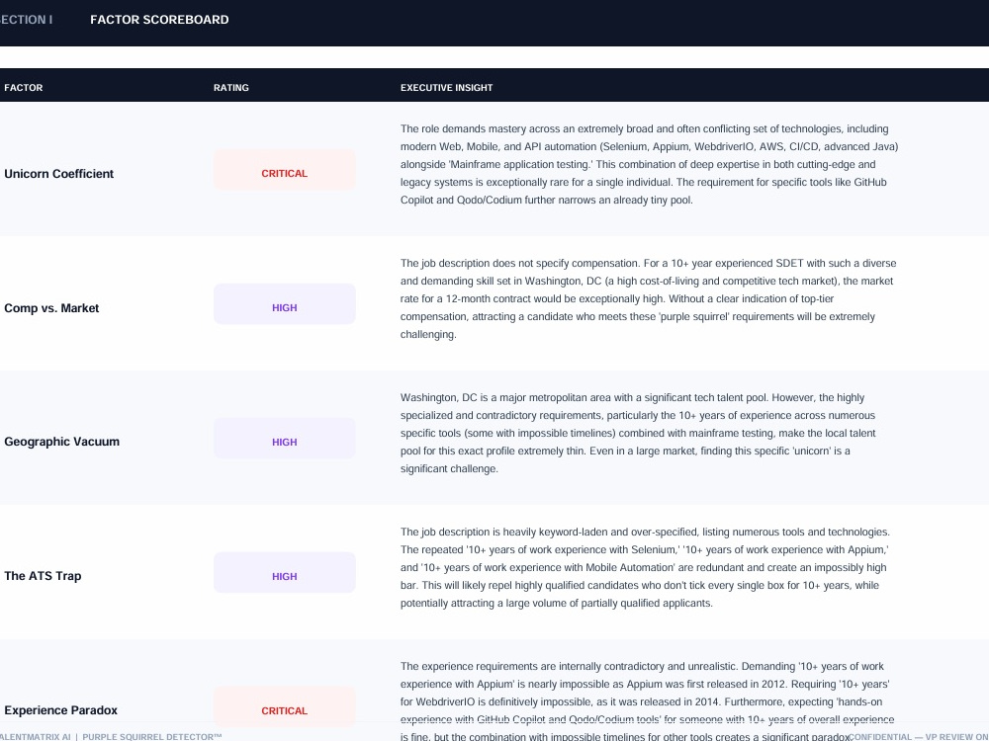Select the Experience Paradox factor name
The image size is (989, 741).
coord(60,710)
